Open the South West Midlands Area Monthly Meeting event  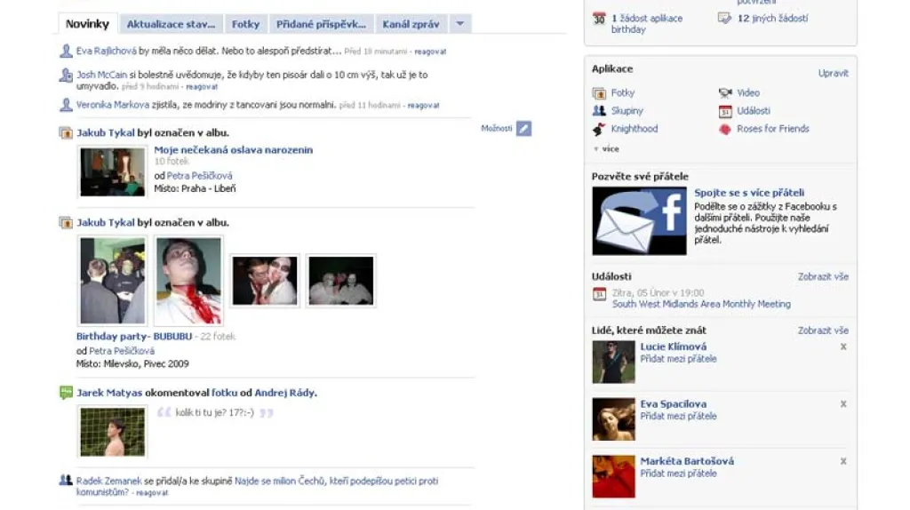coord(701,304)
